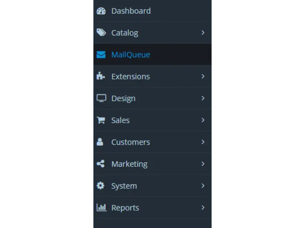Viewport: 305px width, 228px height.
Task: Click the System gear icon
Action: click(x=100, y=185)
